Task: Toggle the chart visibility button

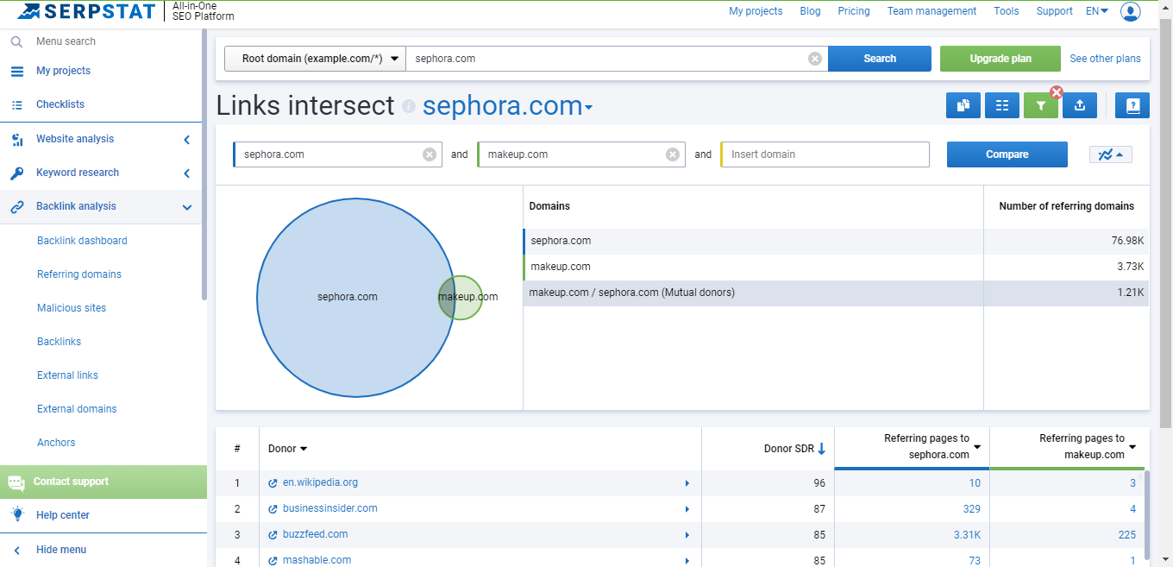Action: click(1111, 154)
